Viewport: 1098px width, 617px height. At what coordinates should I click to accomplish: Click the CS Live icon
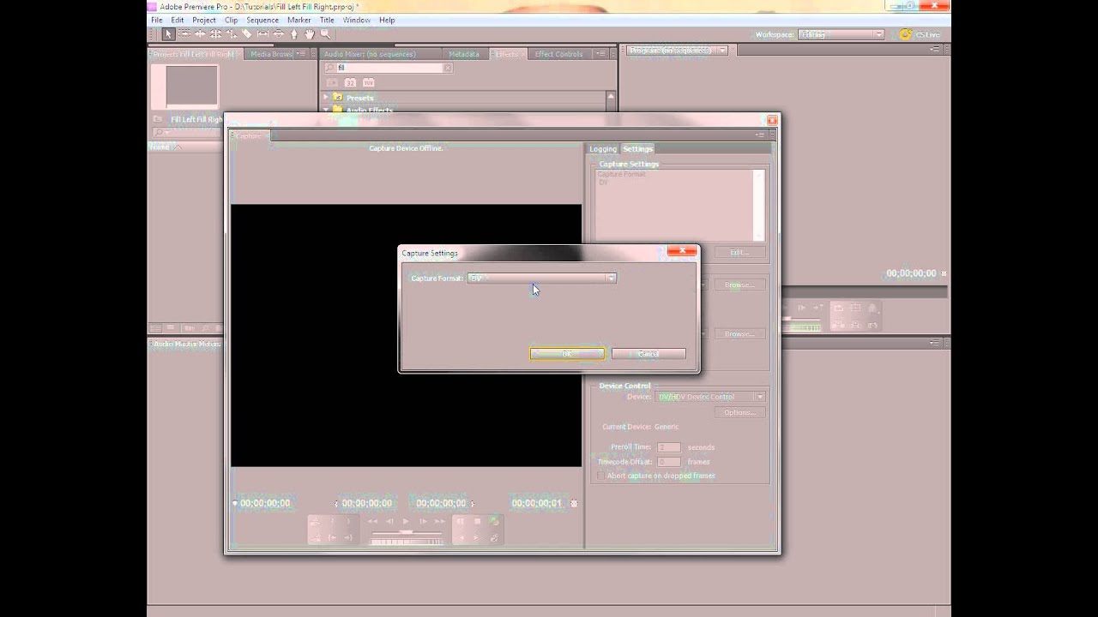tap(906, 34)
